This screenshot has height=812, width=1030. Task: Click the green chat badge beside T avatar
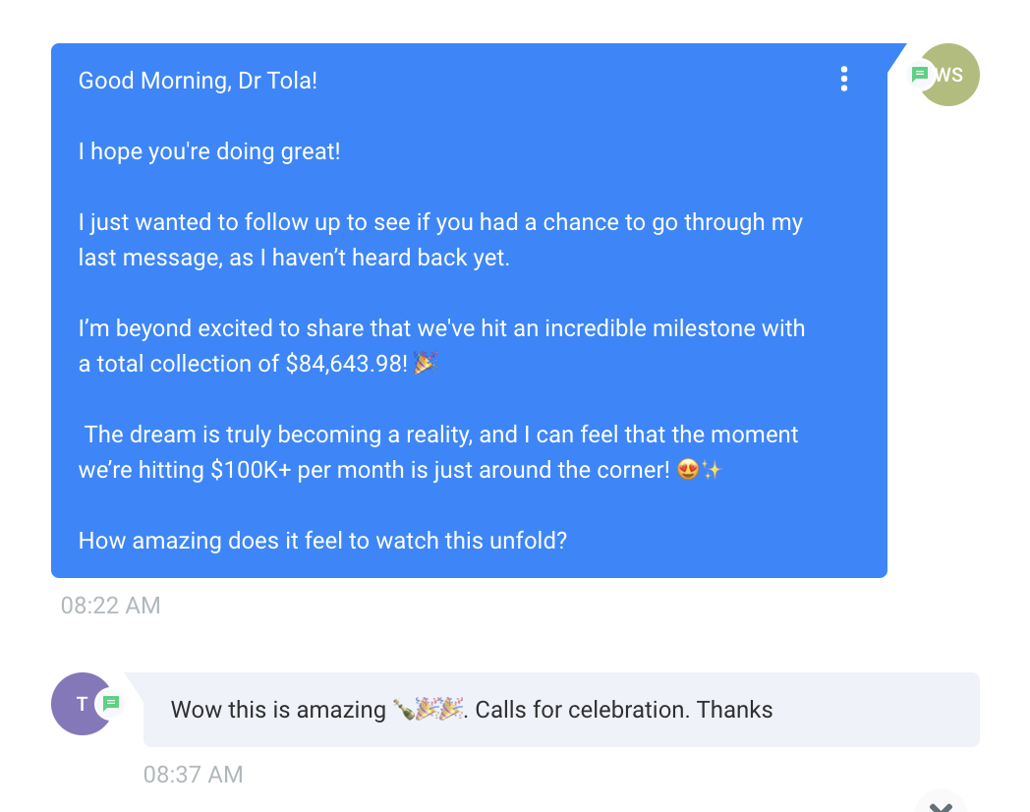[111, 703]
